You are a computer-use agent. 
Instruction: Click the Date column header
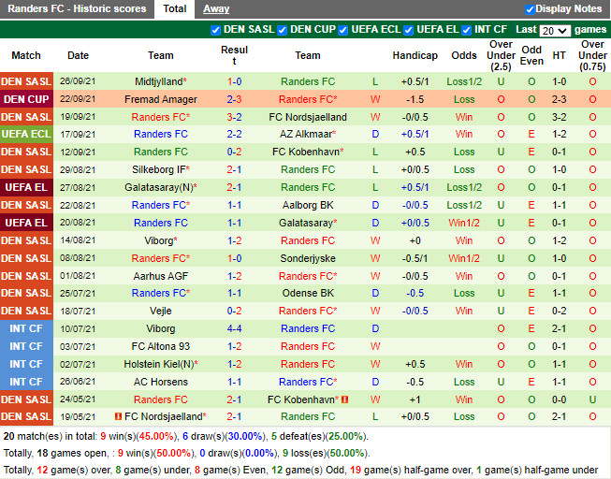tap(78, 55)
